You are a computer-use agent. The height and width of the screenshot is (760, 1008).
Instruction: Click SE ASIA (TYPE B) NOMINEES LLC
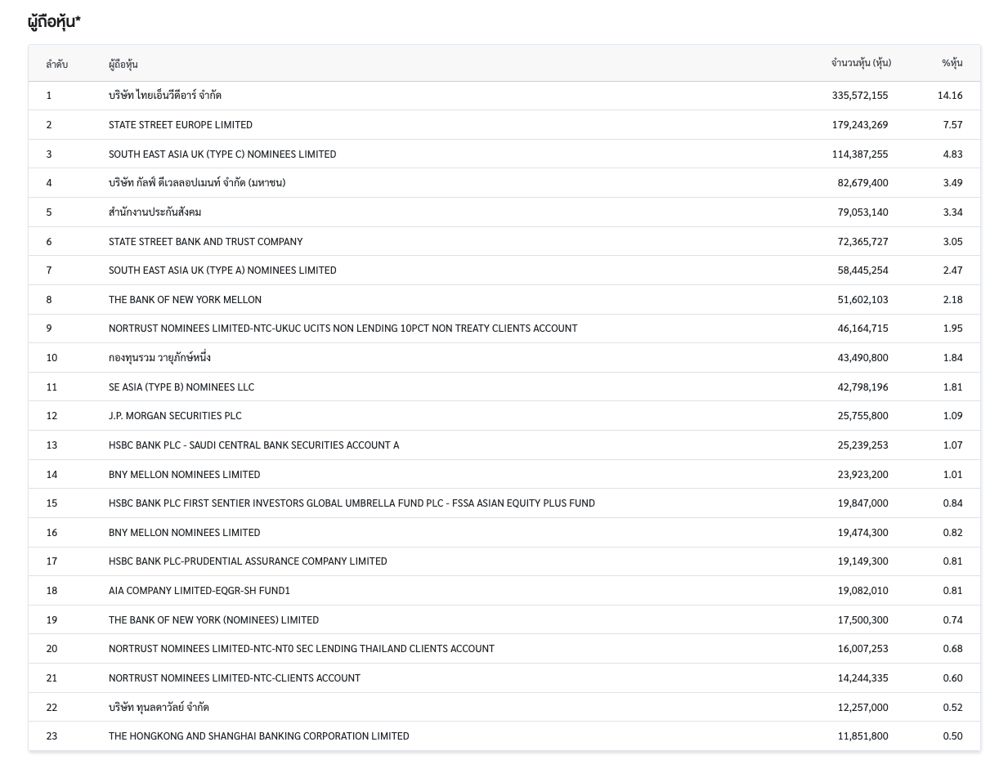click(x=181, y=387)
